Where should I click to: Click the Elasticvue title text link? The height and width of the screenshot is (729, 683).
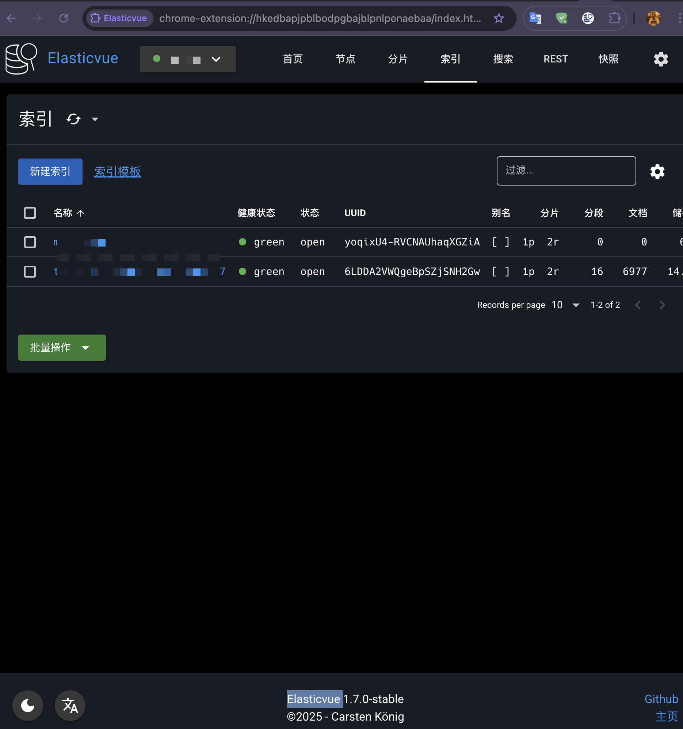[x=83, y=58]
